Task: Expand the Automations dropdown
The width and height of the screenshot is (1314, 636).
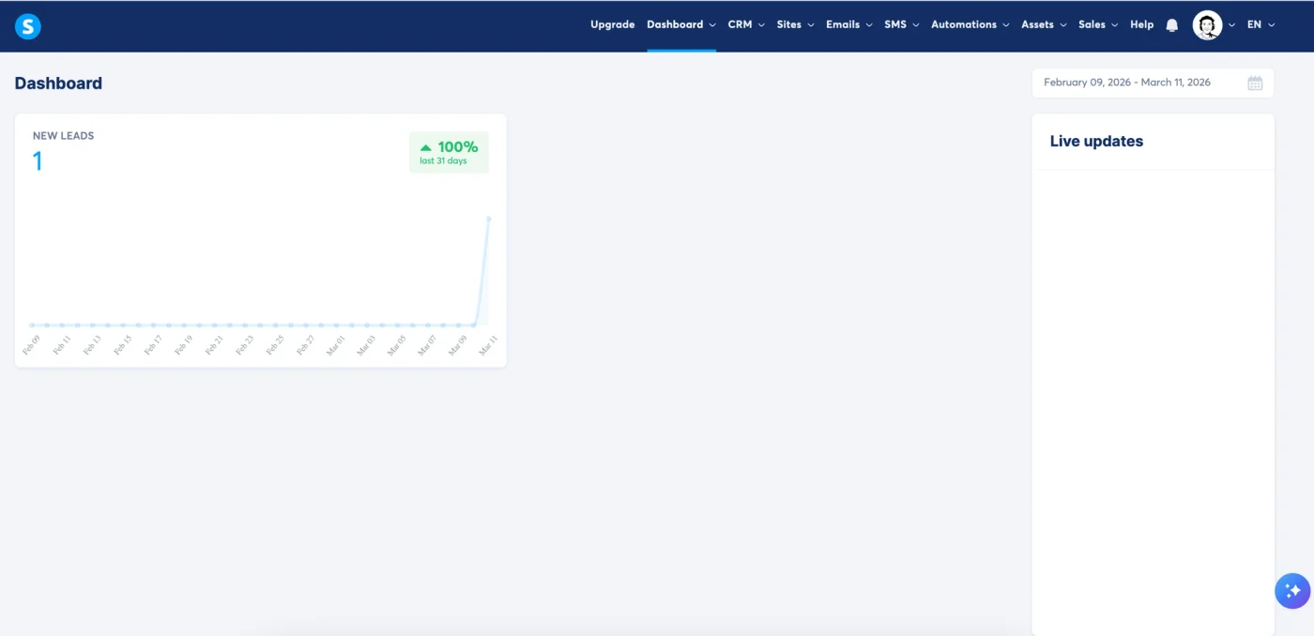Action: click(x=969, y=24)
